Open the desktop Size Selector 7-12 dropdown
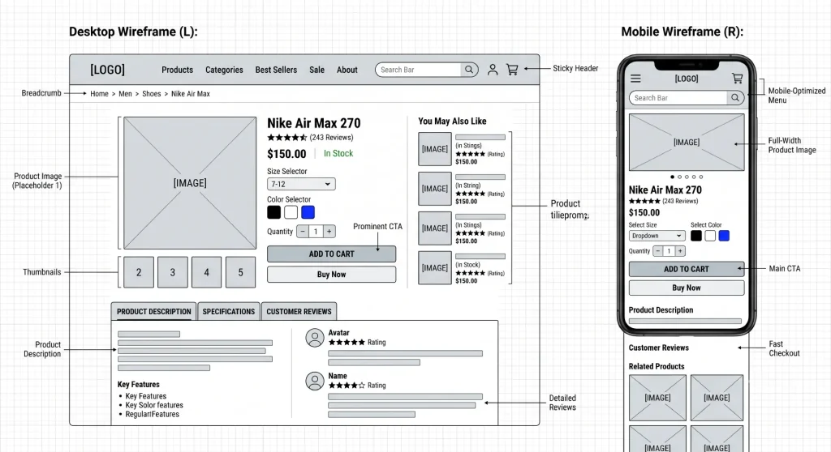This screenshot has width=831, height=452. (301, 184)
